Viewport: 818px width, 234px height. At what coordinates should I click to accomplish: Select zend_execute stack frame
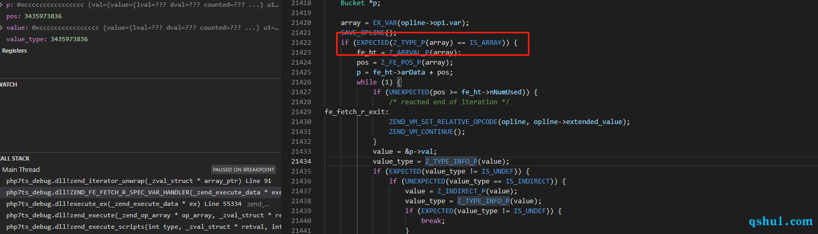141,215
